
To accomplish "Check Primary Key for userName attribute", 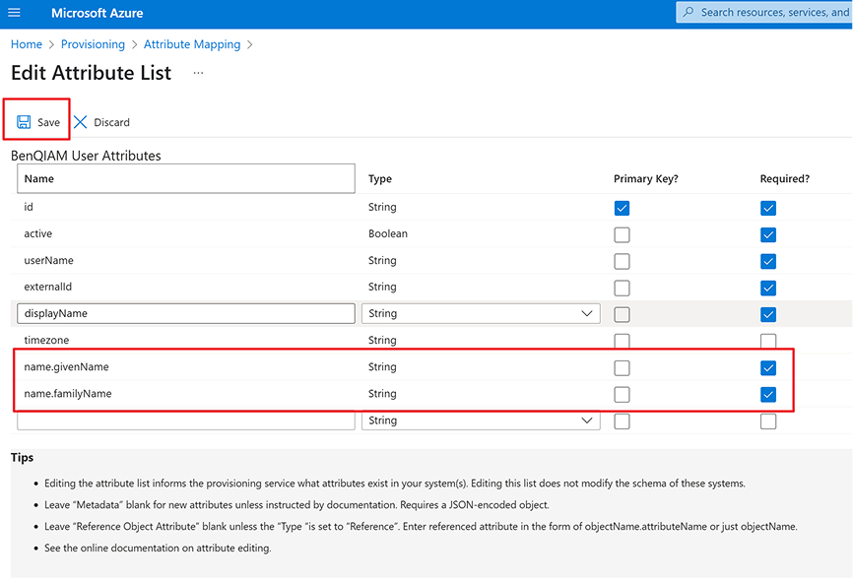I will [622, 261].
